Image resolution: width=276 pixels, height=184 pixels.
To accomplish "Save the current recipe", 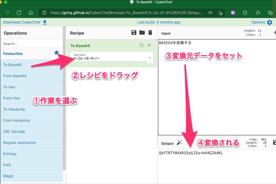I will click(134, 33).
